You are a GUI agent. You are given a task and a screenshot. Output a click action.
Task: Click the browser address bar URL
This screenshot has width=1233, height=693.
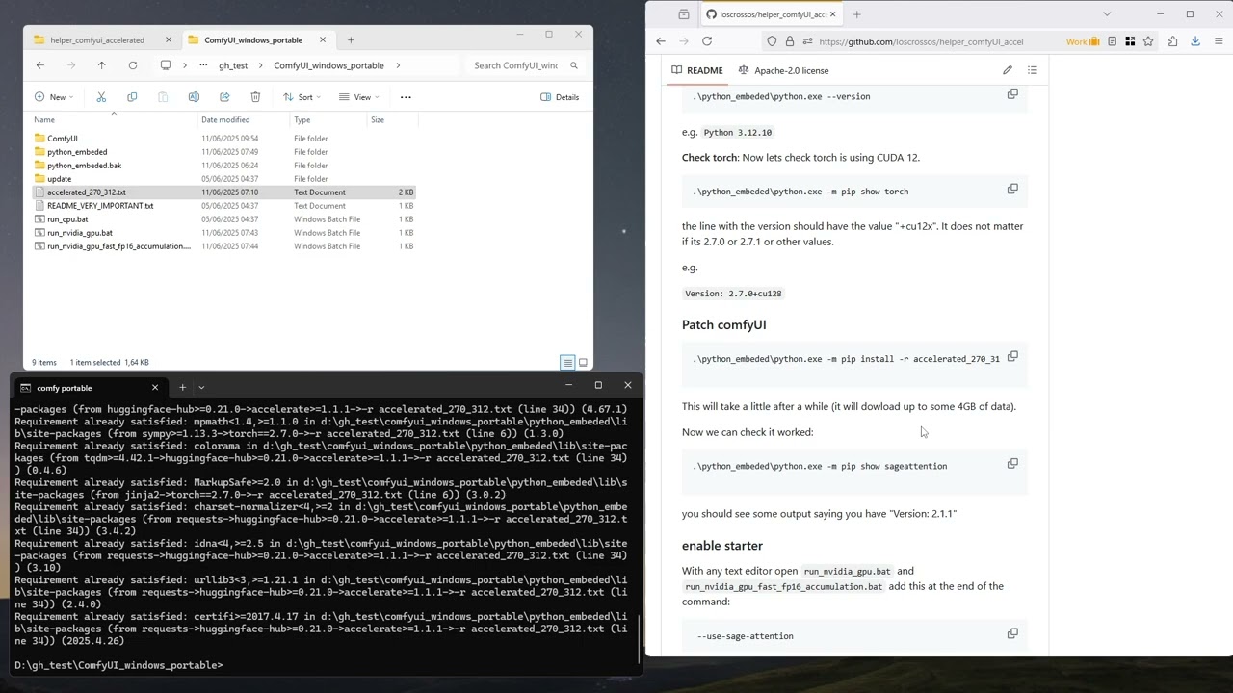point(920,41)
